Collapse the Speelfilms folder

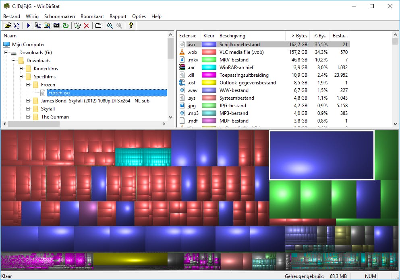coord(21,77)
